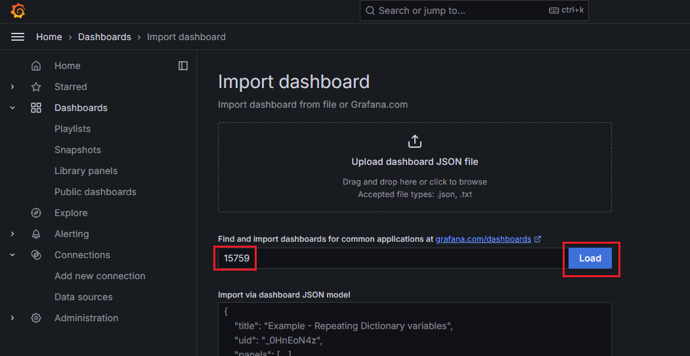Click the Import dashboard breadcrumb
The image size is (690, 356).
pyautogui.click(x=186, y=37)
